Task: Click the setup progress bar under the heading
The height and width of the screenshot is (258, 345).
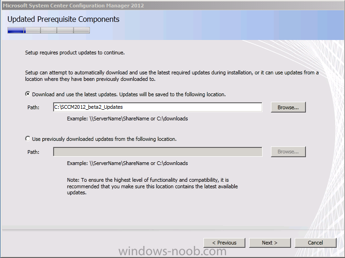Action: 48,30
